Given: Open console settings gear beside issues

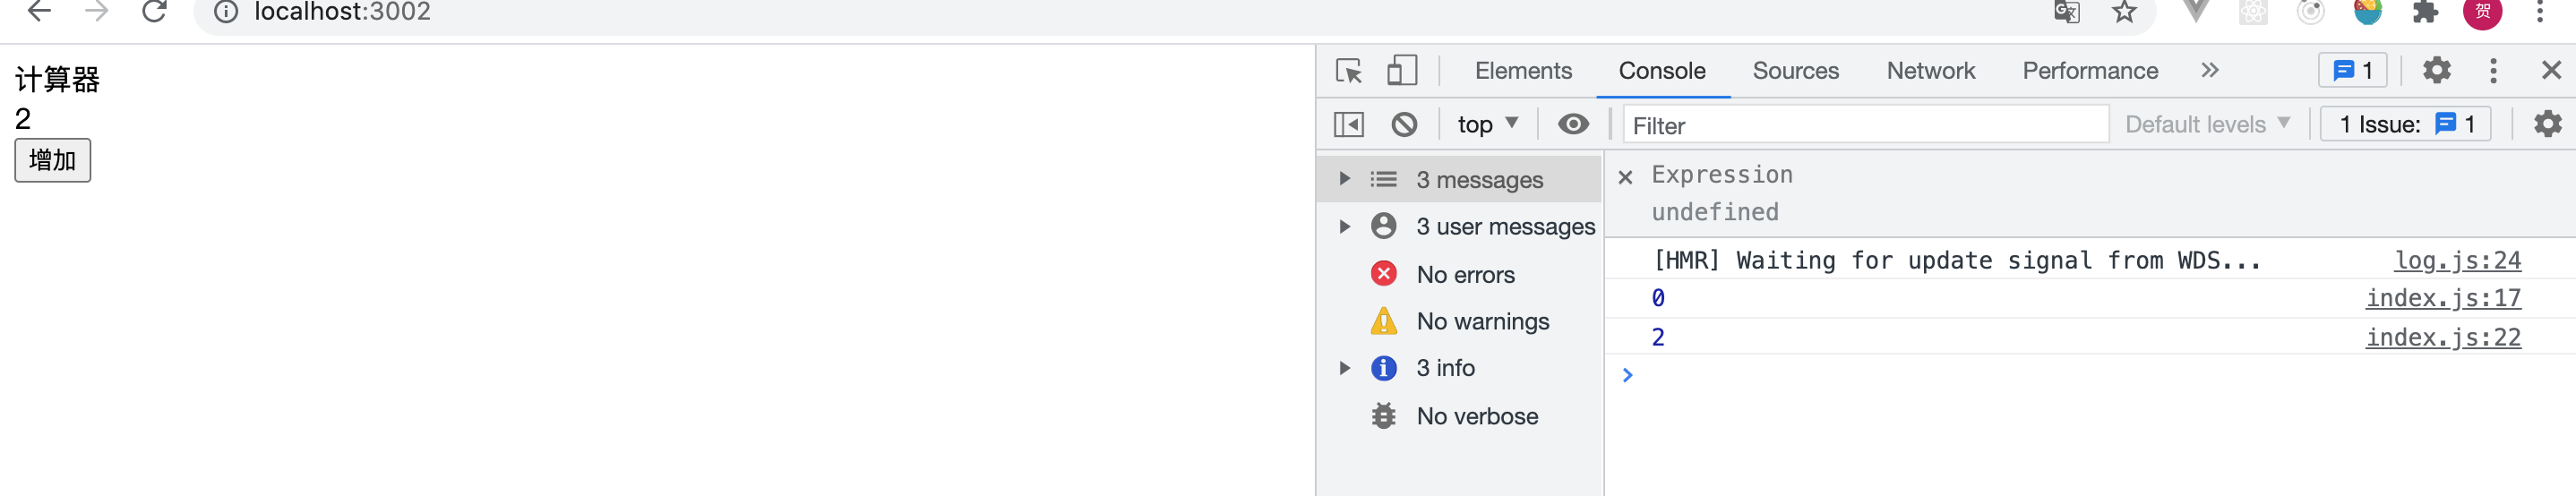Looking at the screenshot, I should click(2547, 124).
